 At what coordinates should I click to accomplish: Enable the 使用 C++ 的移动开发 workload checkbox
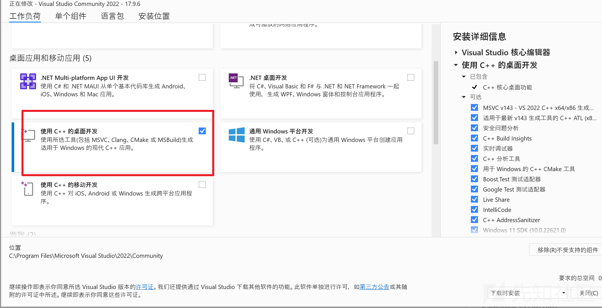[x=202, y=184]
